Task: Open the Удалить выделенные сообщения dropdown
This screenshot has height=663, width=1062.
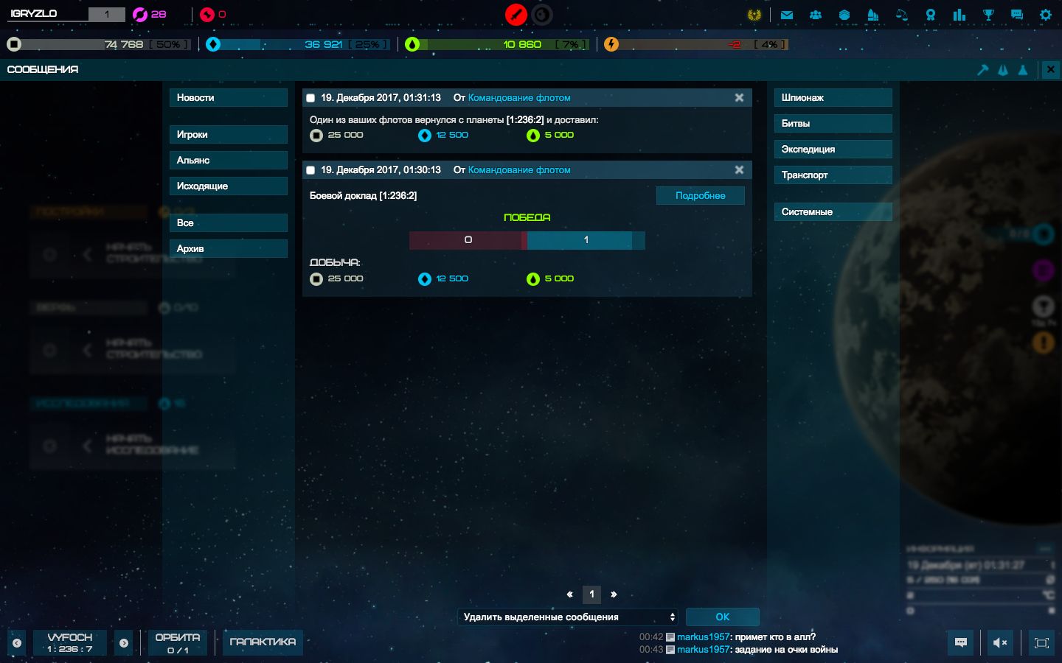Action: point(568,617)
